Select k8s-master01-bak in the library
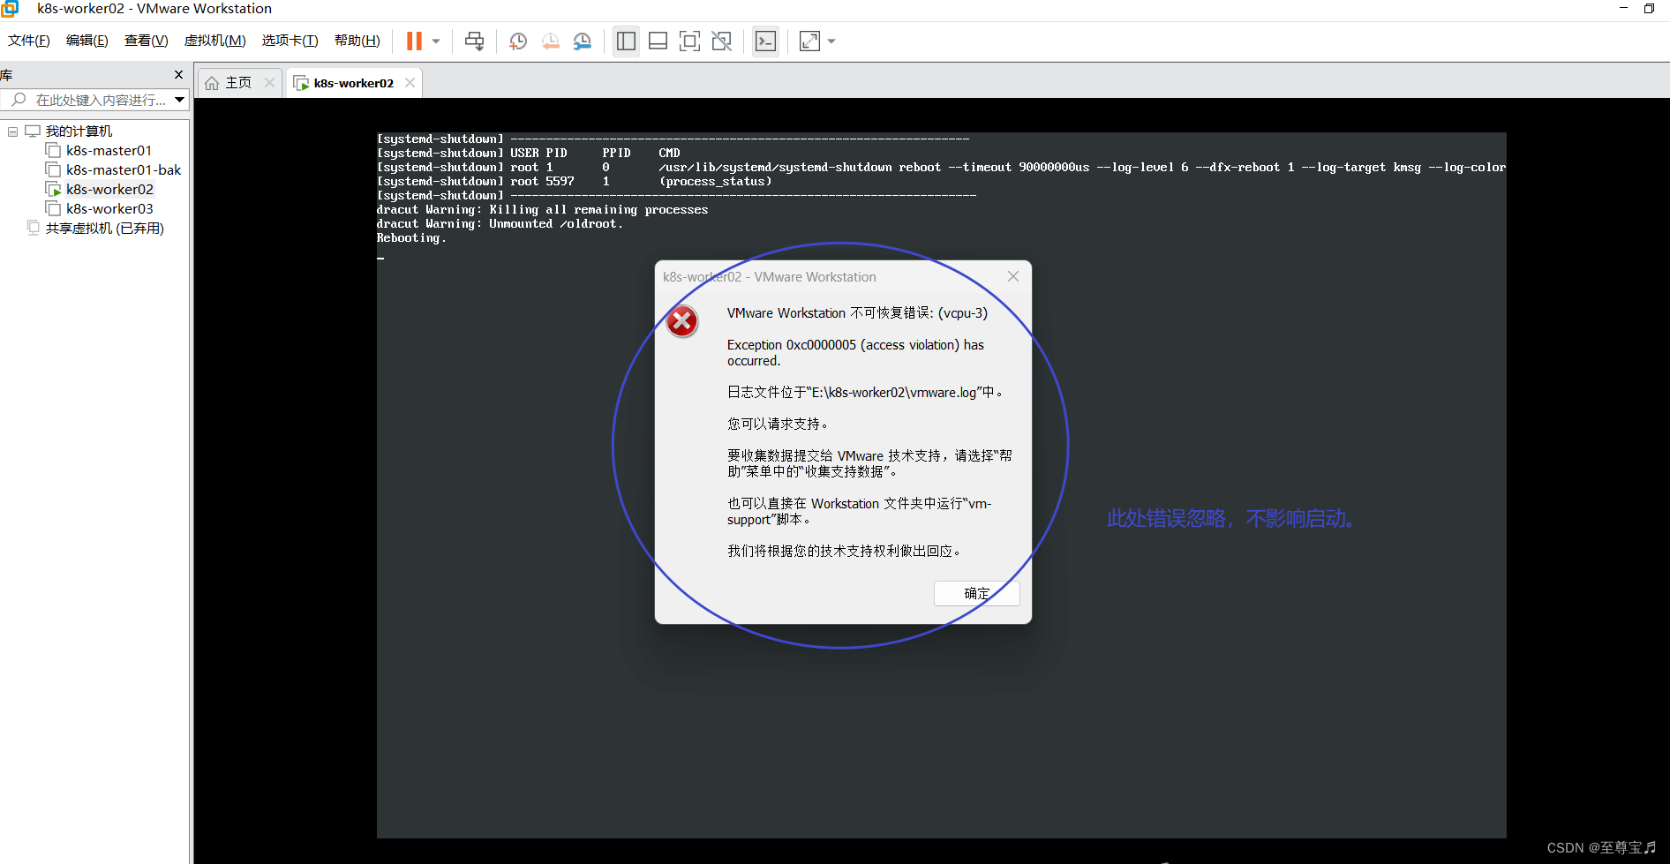Viewport: 1670px width, 864px height. coord(124,170)
